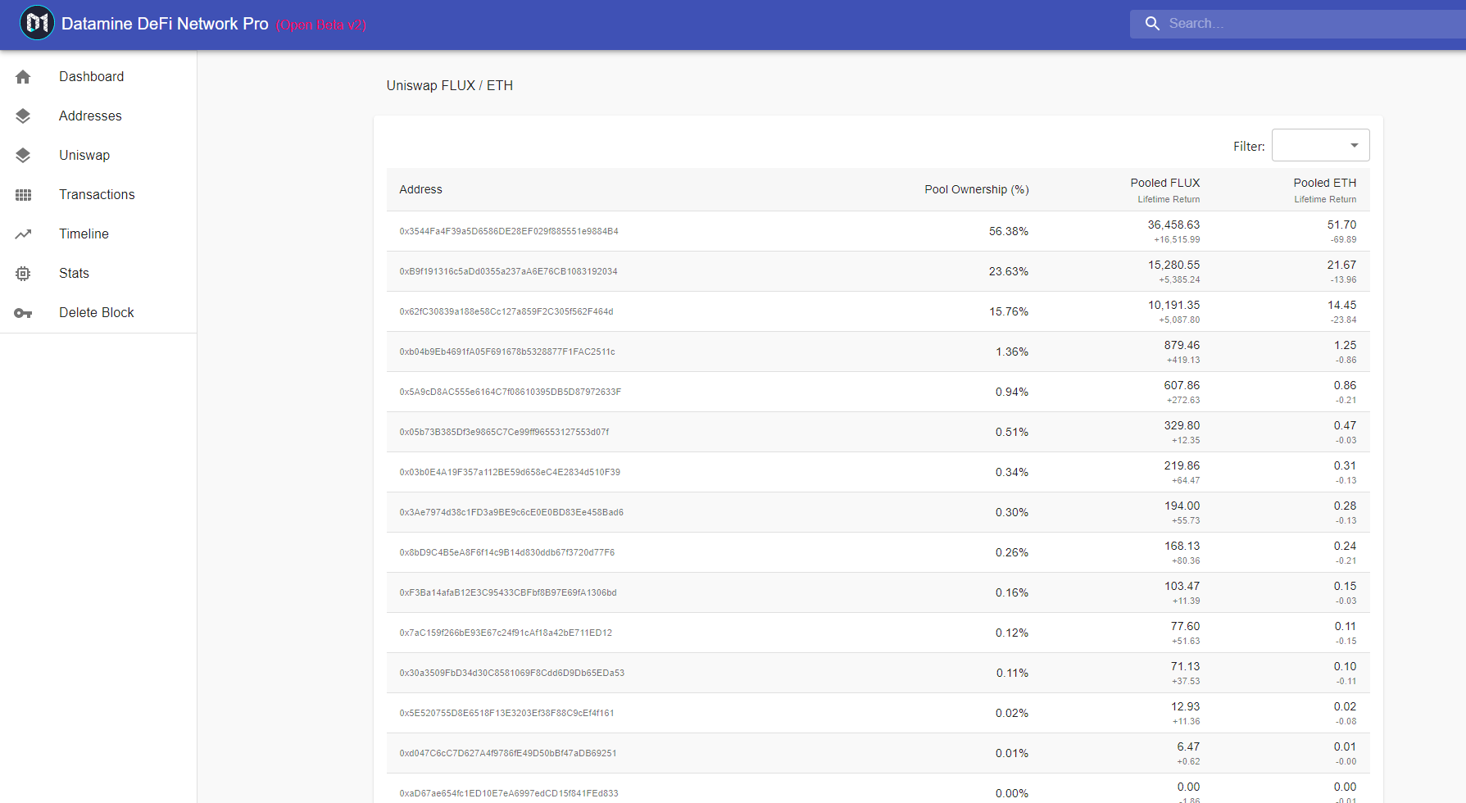Click pooled FLUX value 607.86

pyautogui.click(x=1182, y=385)
